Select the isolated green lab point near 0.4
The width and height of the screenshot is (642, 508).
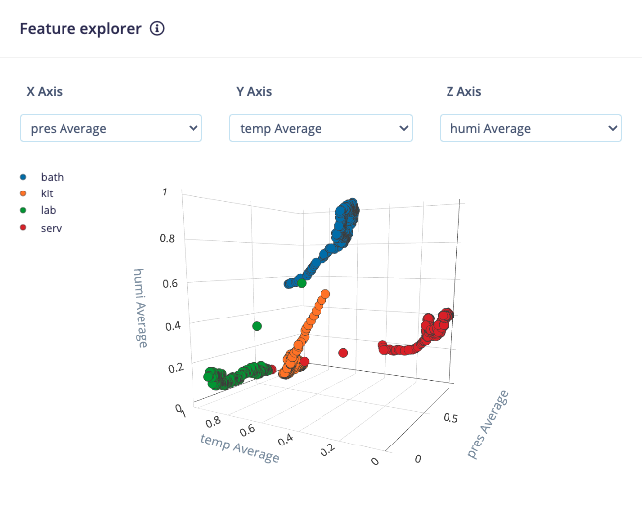[257, 326]
